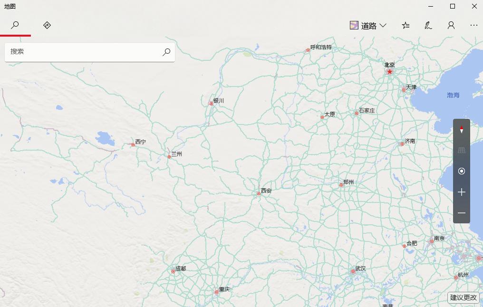483x307 pixels.
Task: Select the 兰州 city label
Action: point(176,154)
